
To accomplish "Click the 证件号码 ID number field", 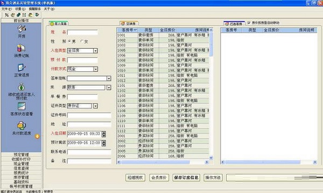I will tap(89, 115).
